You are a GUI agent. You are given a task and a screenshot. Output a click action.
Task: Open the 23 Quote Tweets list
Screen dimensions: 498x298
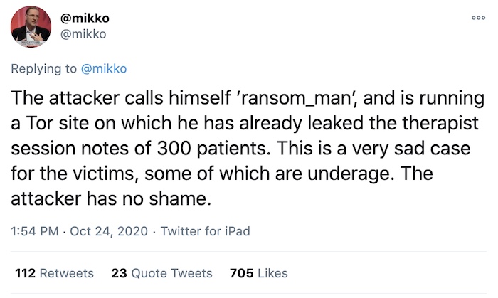[x=161, y=273]
